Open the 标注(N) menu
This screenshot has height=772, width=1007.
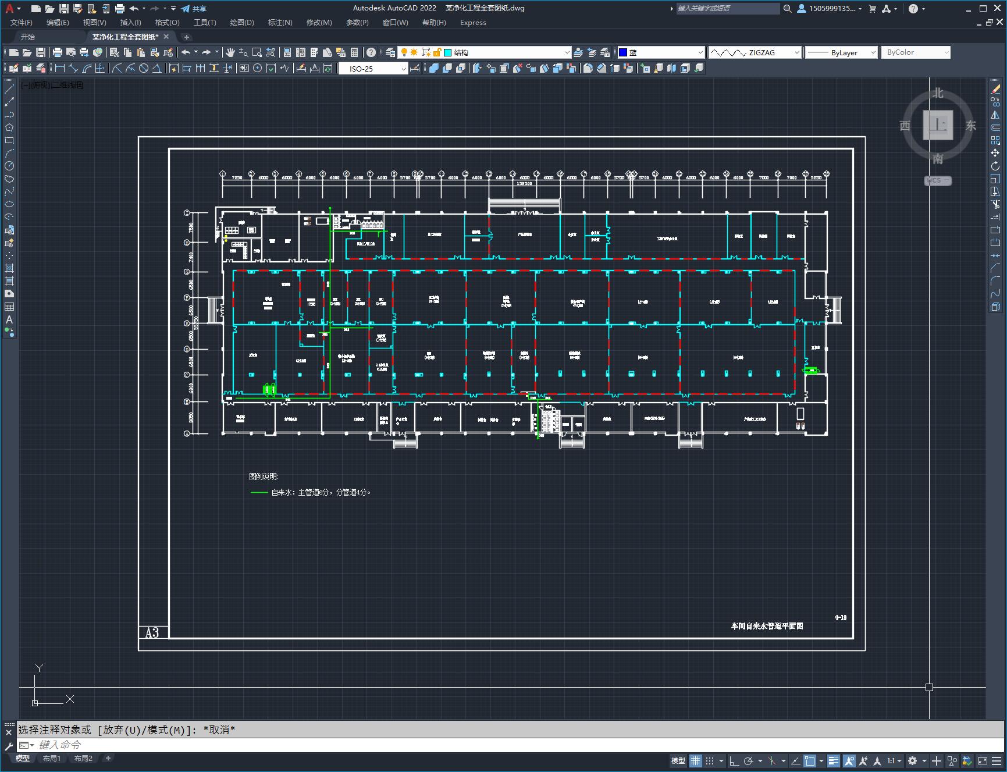[280, 23]
